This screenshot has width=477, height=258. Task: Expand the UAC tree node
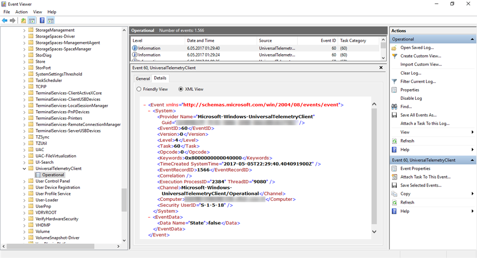(24, 150)
